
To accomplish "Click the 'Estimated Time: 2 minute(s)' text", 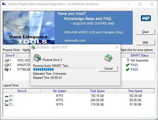I will tap(50, 74).
